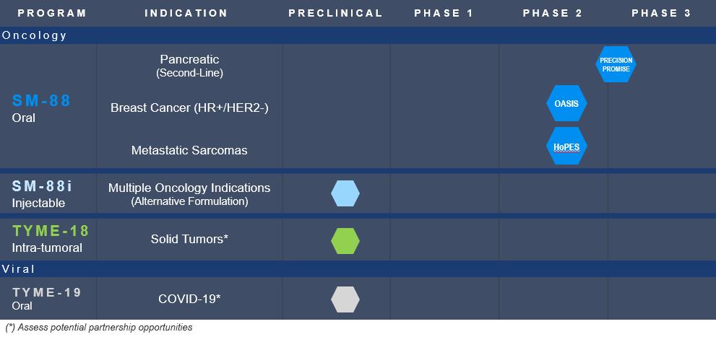Select the INDICATION column header

186,13
